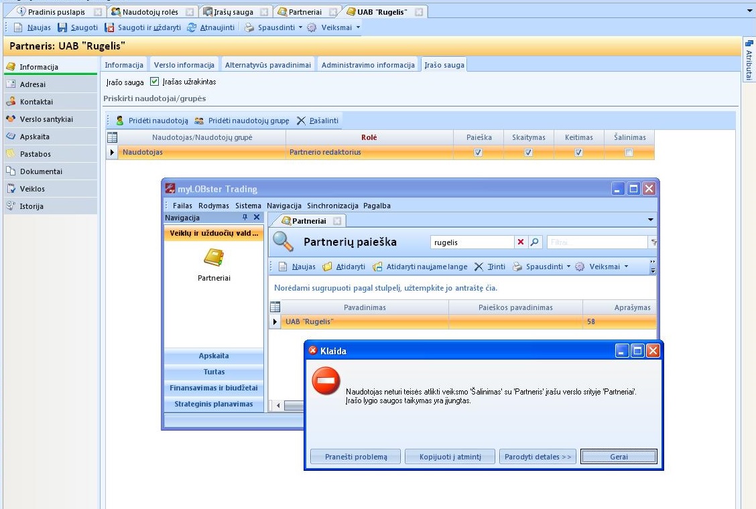Expand the Parodyti detales section

tap(538, 457)
